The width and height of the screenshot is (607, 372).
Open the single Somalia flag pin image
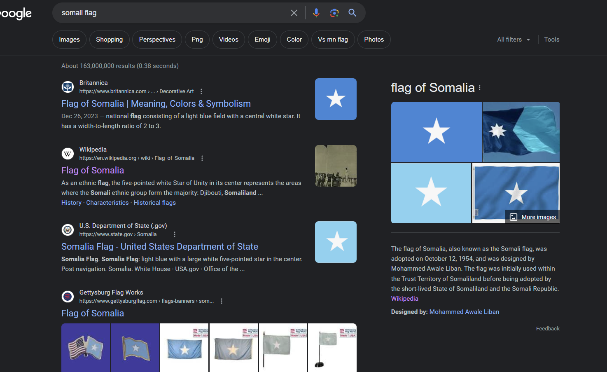[135, 348]
